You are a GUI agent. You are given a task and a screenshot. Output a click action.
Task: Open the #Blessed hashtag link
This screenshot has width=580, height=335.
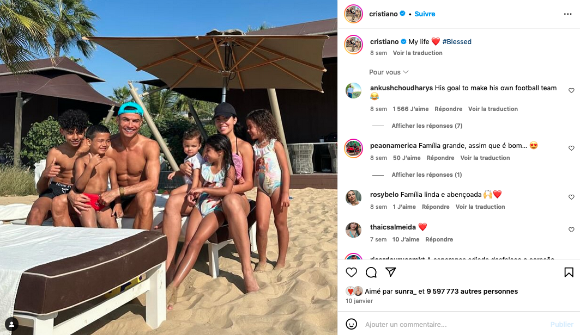click(457, 42)
